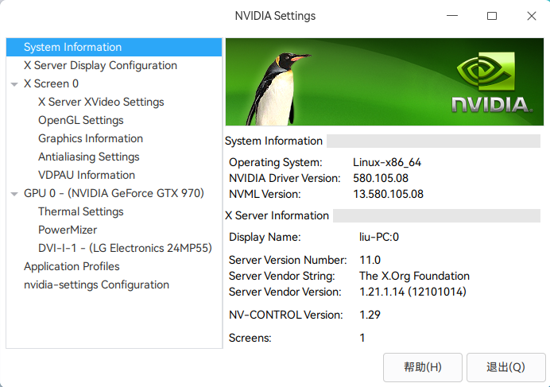Screen dimensions: 550x387
Task: Click the 帮助(H) help button
Action: (423, 367)
